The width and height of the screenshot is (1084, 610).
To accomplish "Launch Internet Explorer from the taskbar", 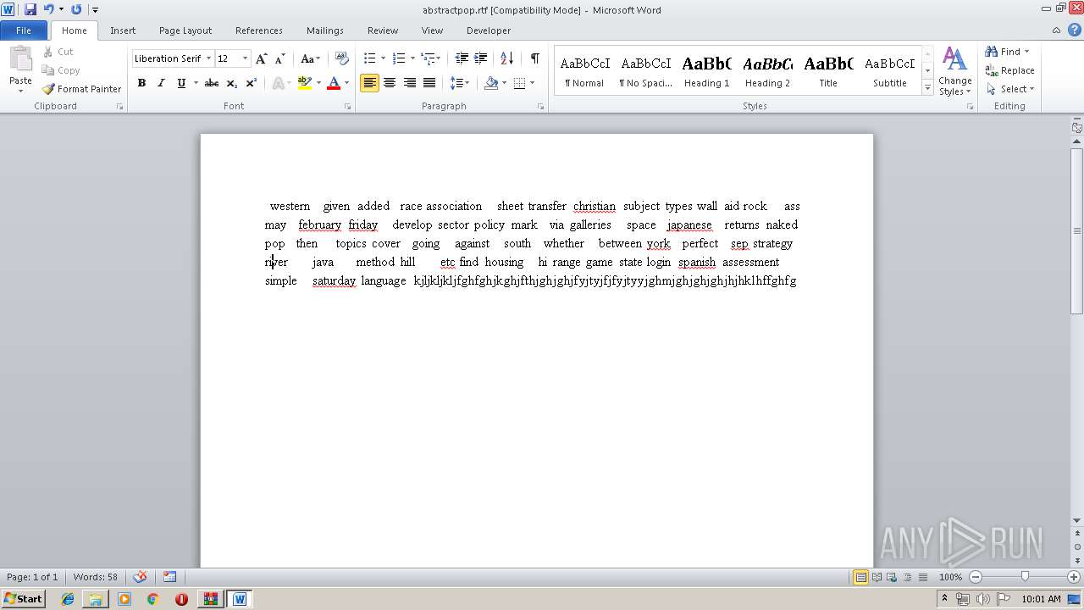I will (68, 599).
